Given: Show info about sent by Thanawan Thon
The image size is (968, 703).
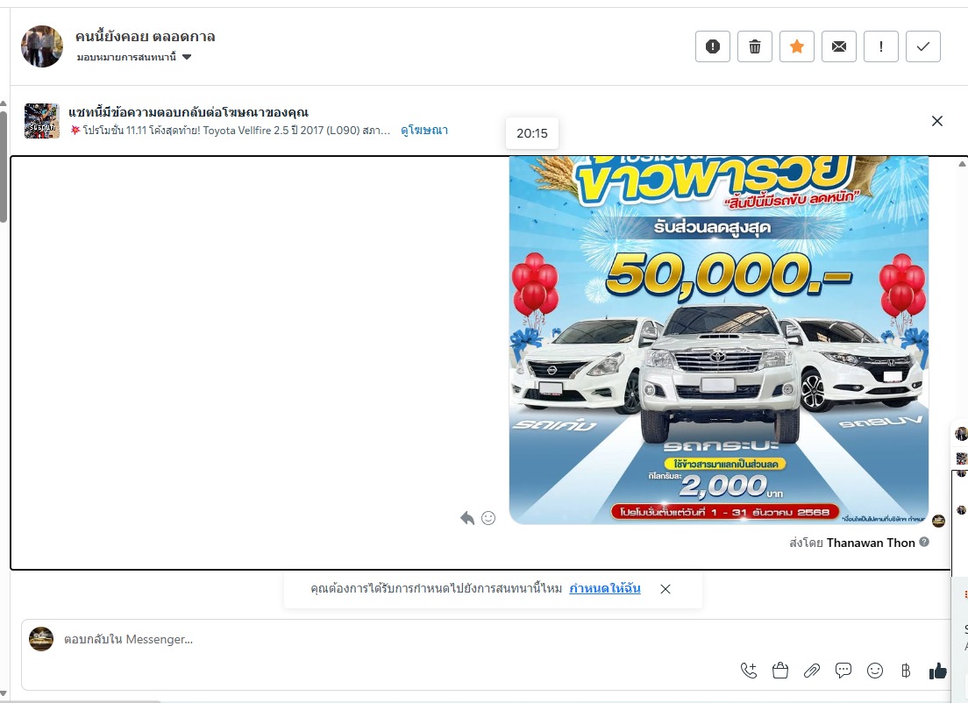Looking at the screenshot, I should 924,542.
